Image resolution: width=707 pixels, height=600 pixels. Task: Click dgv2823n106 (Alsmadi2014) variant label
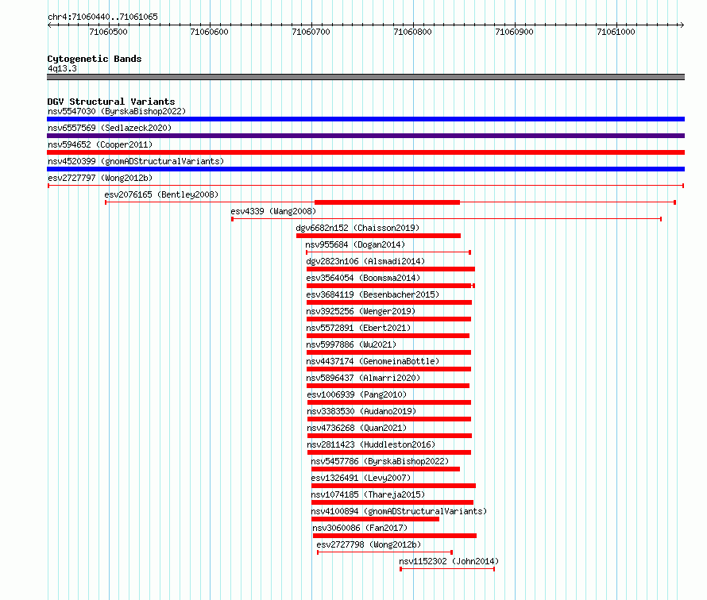coord(365,261)
